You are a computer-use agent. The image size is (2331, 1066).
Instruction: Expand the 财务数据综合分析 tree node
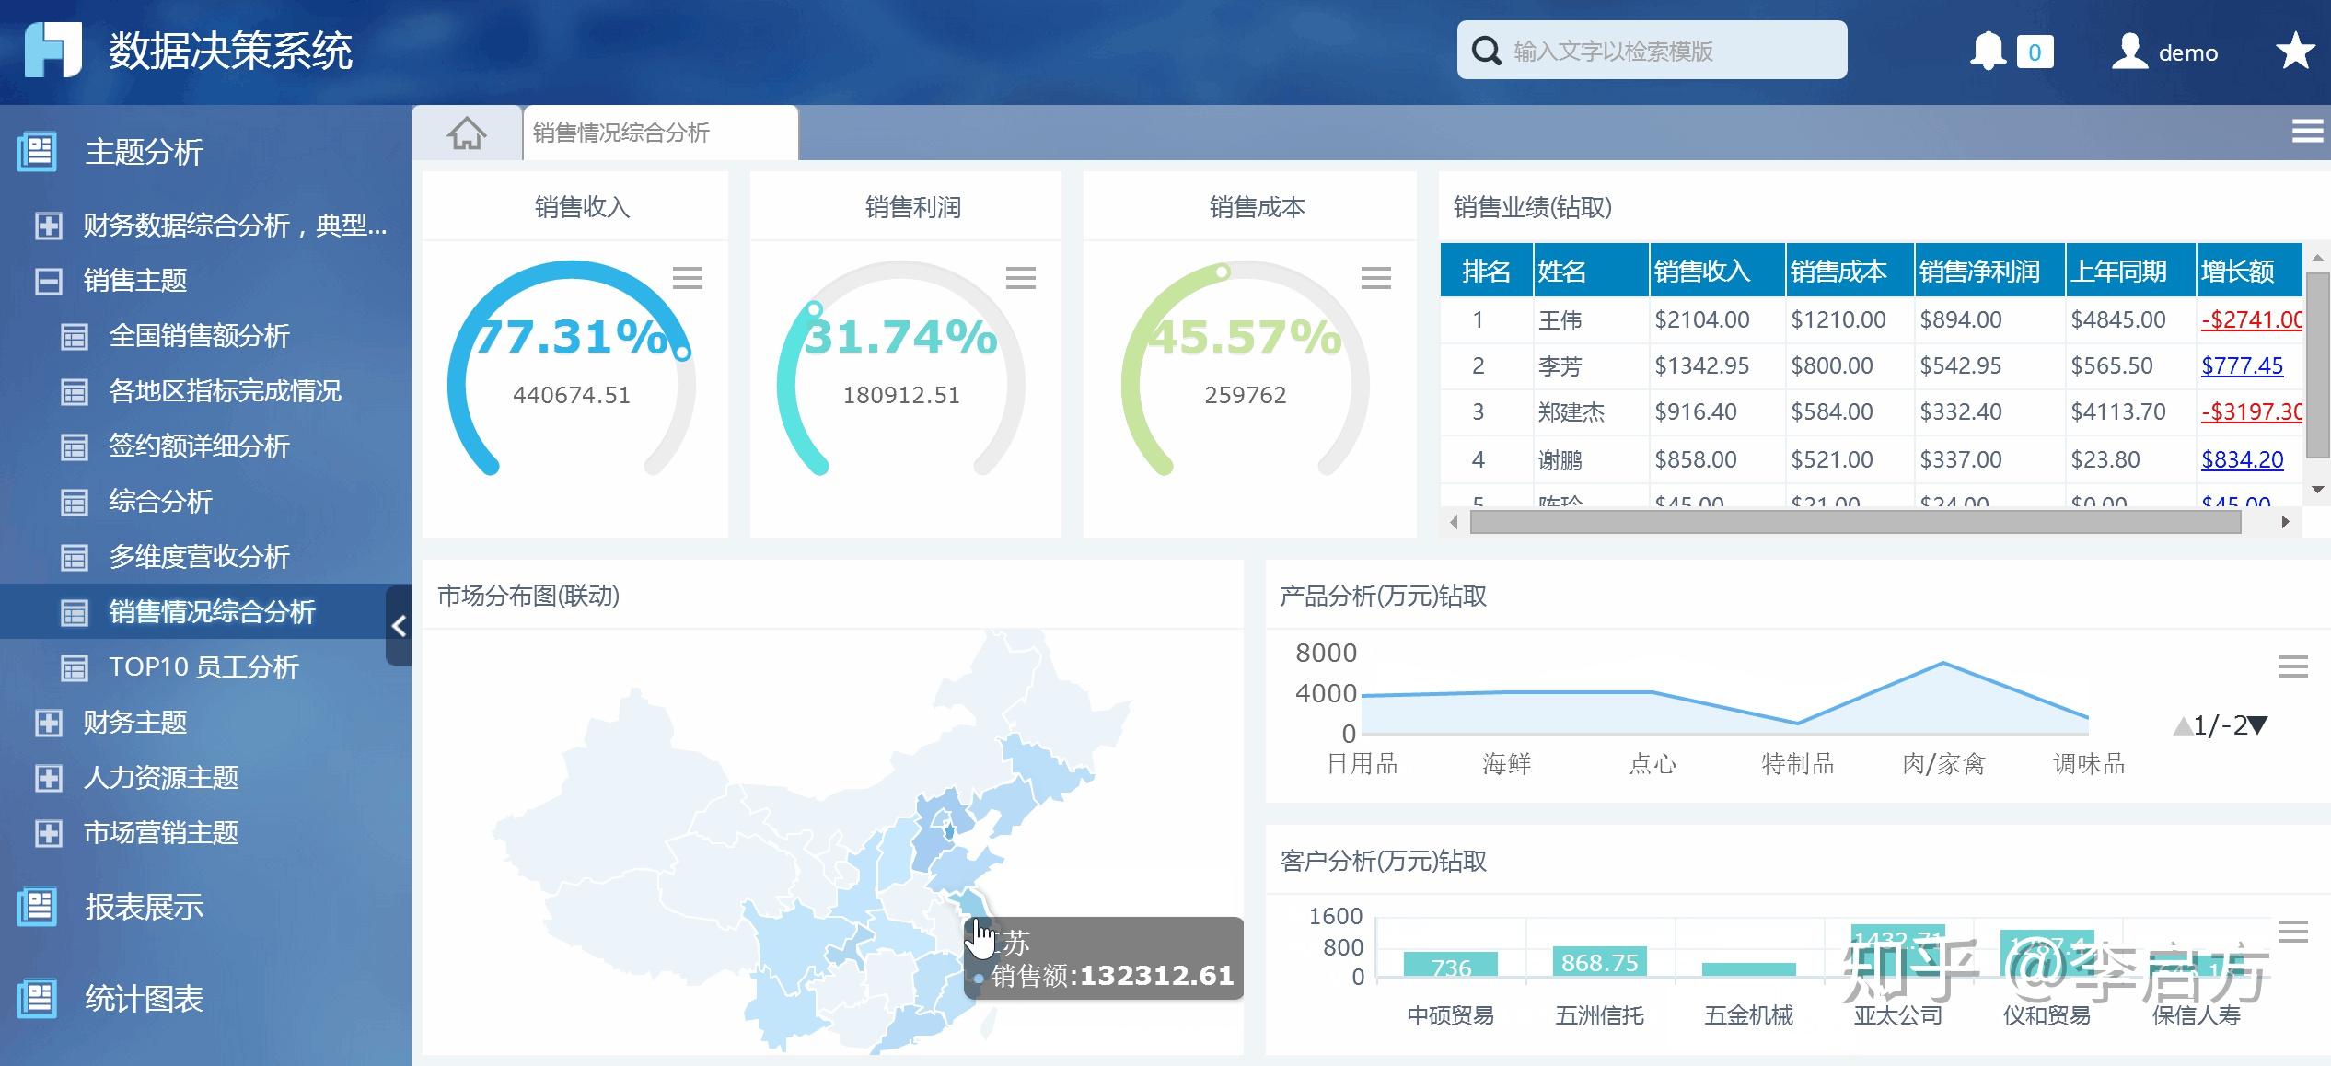click(x=49, y=226)
